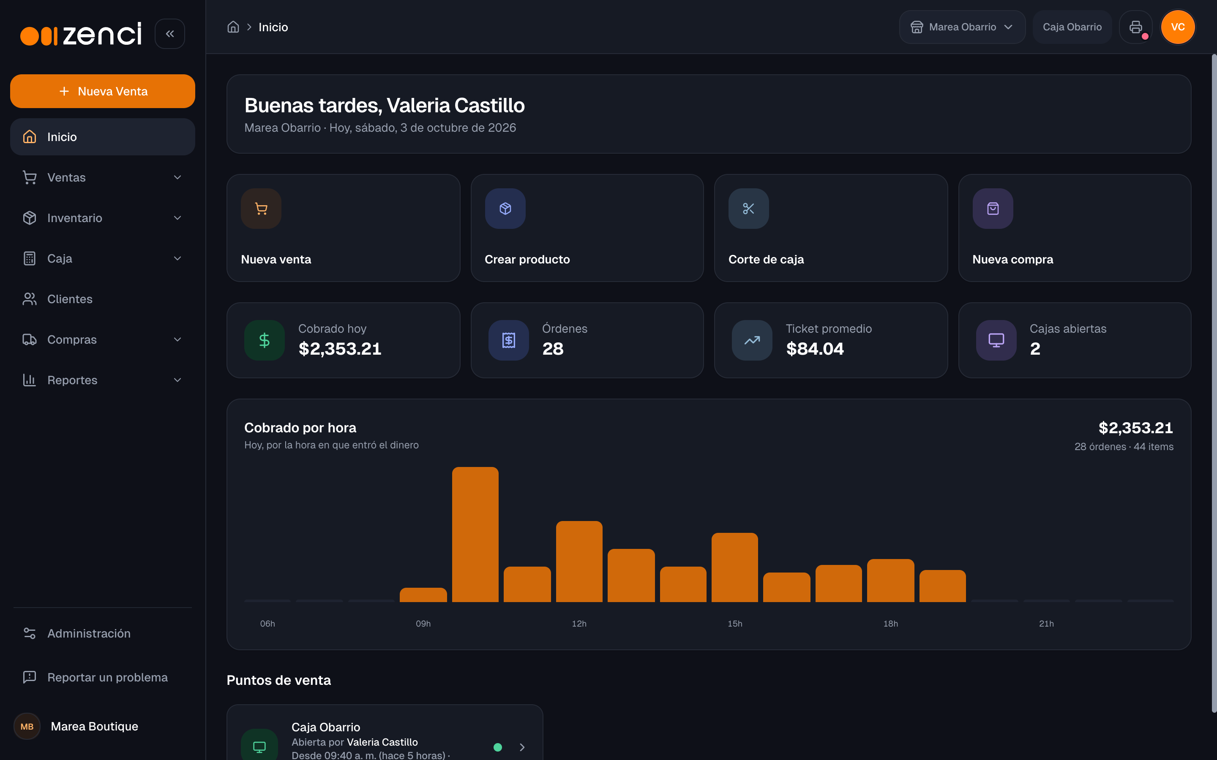Click the "28 órdenes · 44 items" text
This screenshot has width=1217, height=760.
(1124, 446)
